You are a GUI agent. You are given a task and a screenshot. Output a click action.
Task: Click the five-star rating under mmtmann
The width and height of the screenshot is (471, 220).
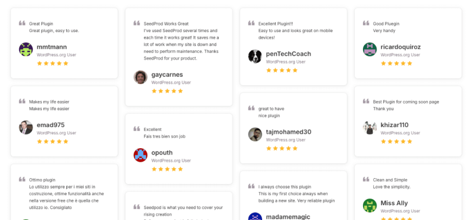pyautogui.click(x=52, y=64)
